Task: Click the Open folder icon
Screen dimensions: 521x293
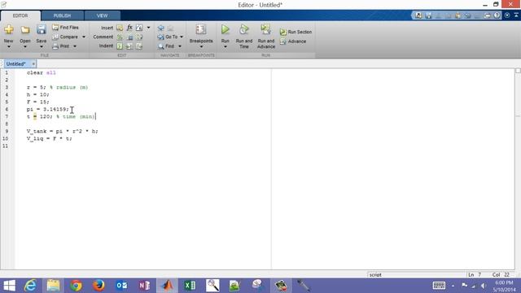Action: coord(25,30)
